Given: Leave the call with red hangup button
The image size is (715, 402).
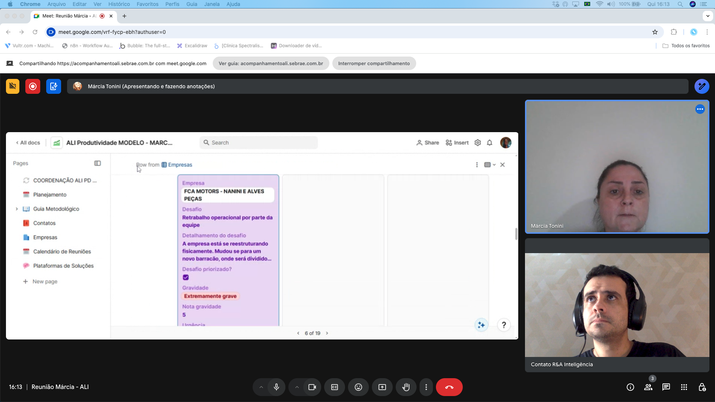Looking at the screenshot, I should tap(449, 387).
